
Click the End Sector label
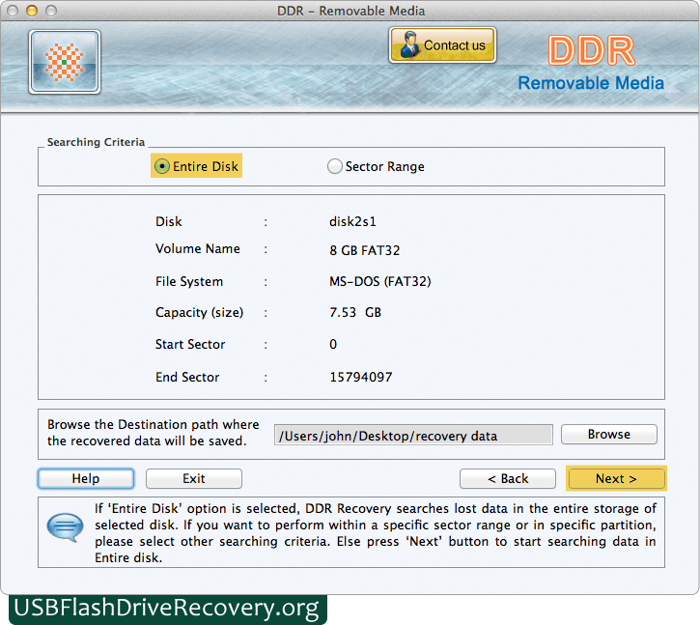click(x=187, y=377)
